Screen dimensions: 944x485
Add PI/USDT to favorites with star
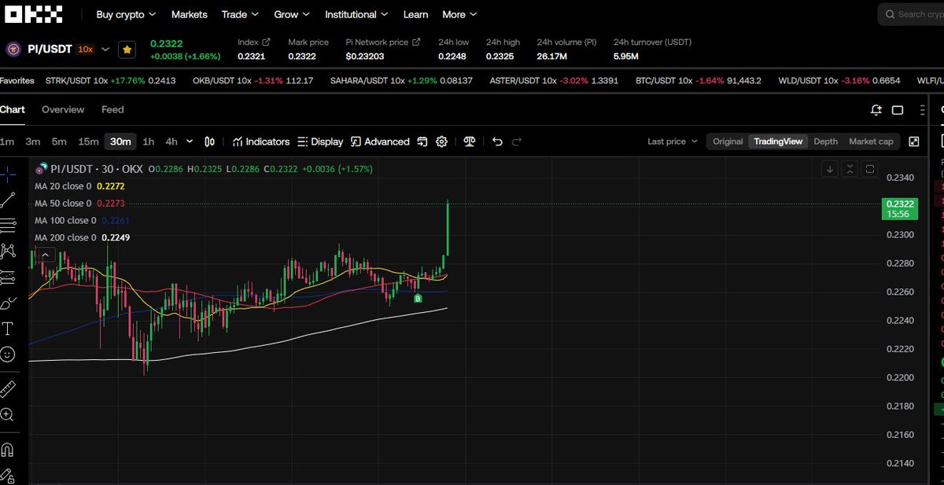coord(127,50)
